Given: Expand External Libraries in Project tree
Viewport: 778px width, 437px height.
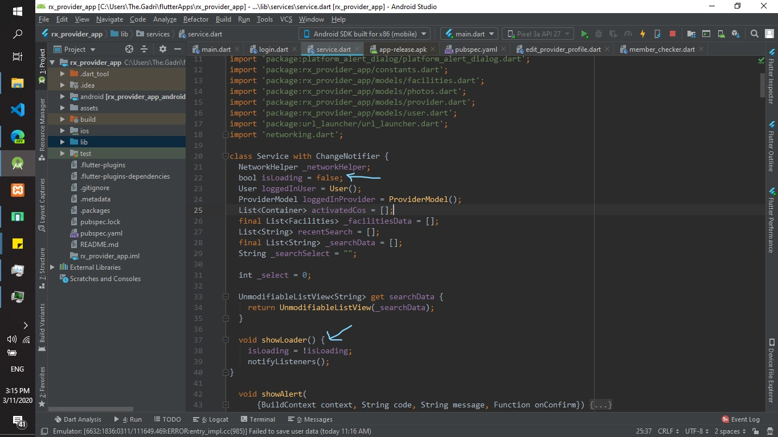Looking at the screenshot, I should [x=53, y=267].
